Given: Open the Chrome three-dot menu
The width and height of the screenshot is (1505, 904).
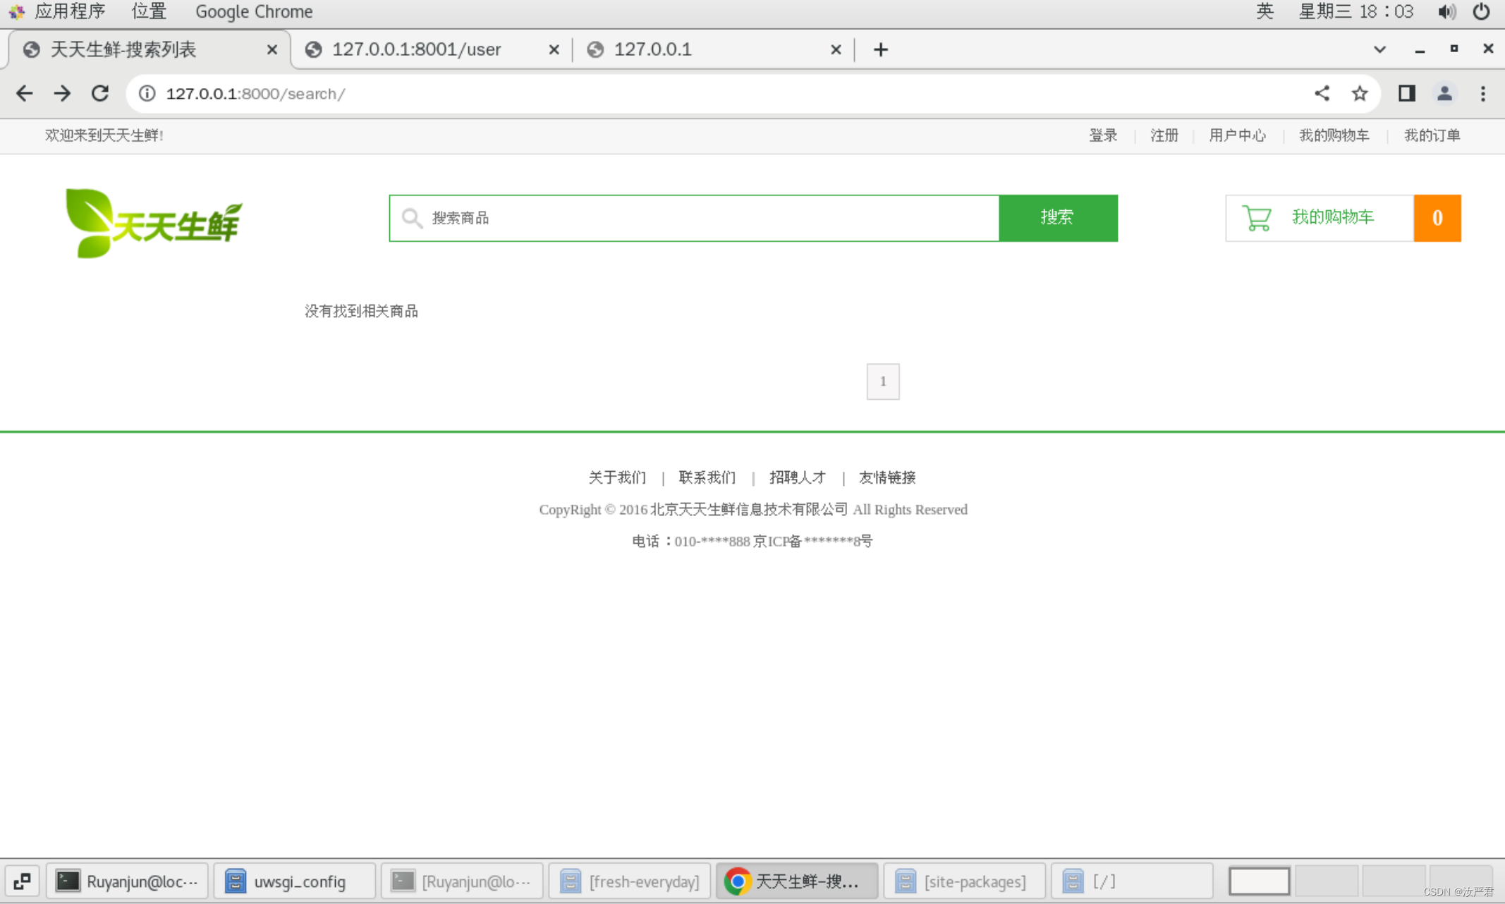Looking at the screenshot, I should coord(1482,93).
